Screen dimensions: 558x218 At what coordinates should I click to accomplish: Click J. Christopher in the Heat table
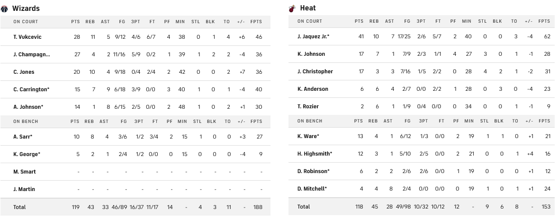tap(315, 71)
